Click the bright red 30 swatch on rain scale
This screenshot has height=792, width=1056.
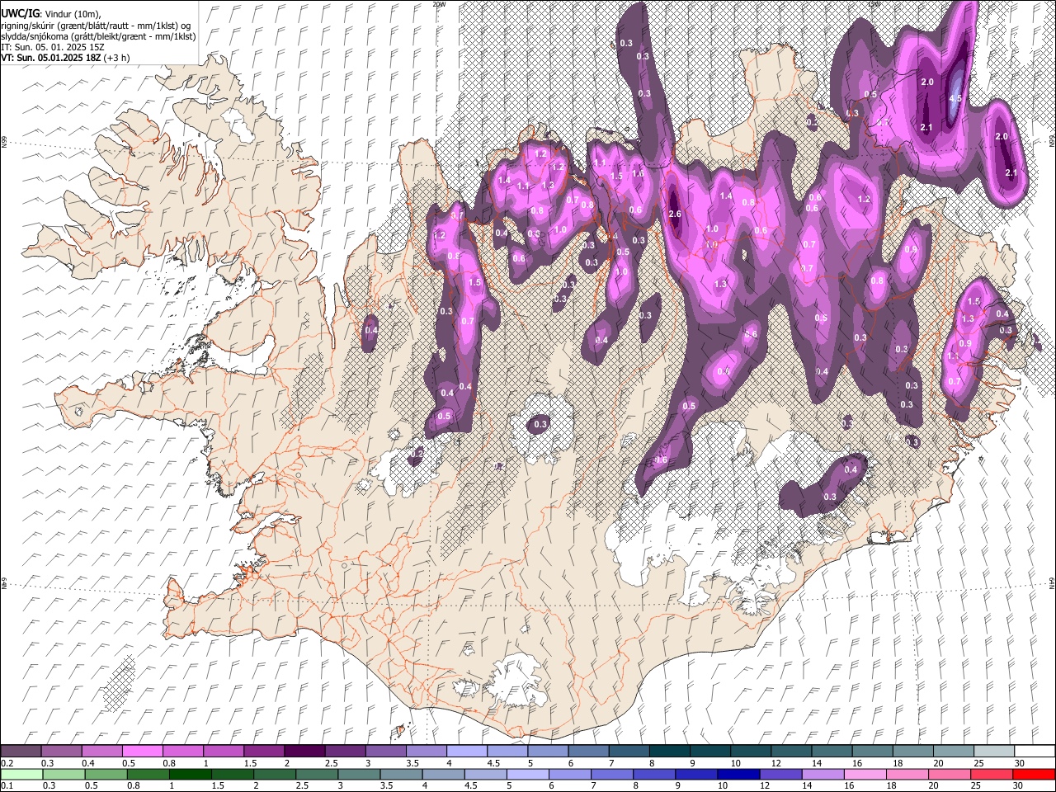1035,774
